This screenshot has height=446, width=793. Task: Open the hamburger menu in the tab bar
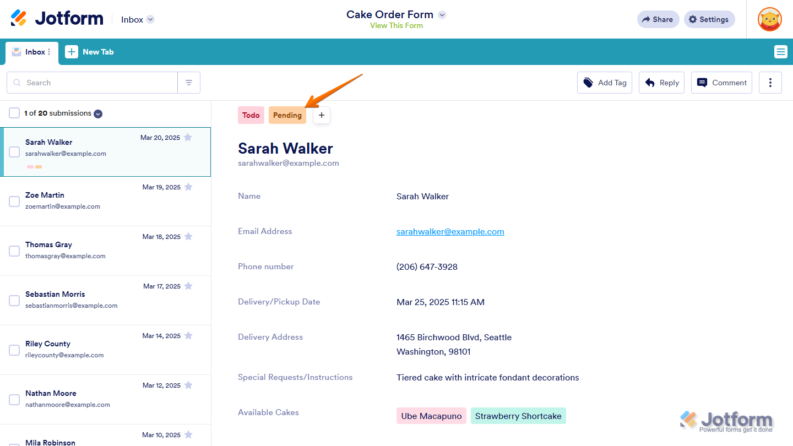pyautogui.click(x=781, y=52)
